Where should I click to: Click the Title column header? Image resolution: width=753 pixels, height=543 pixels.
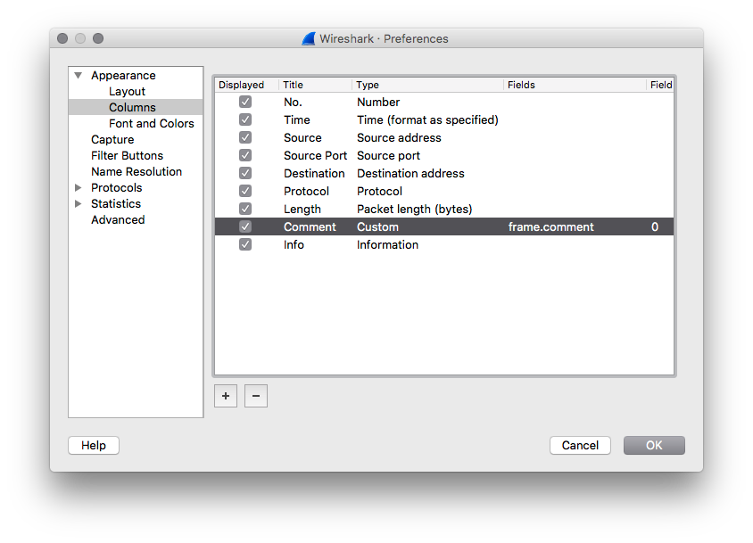(293, 85)
